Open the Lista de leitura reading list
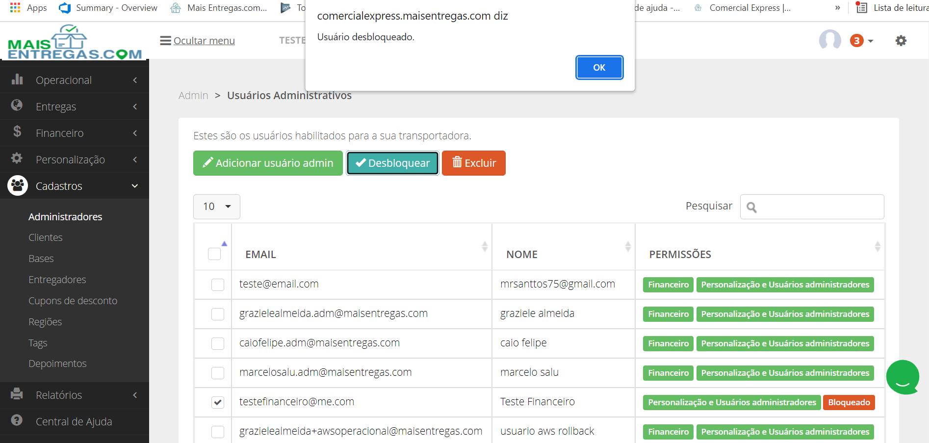This screenshot has width=929, height=443. 892,8
